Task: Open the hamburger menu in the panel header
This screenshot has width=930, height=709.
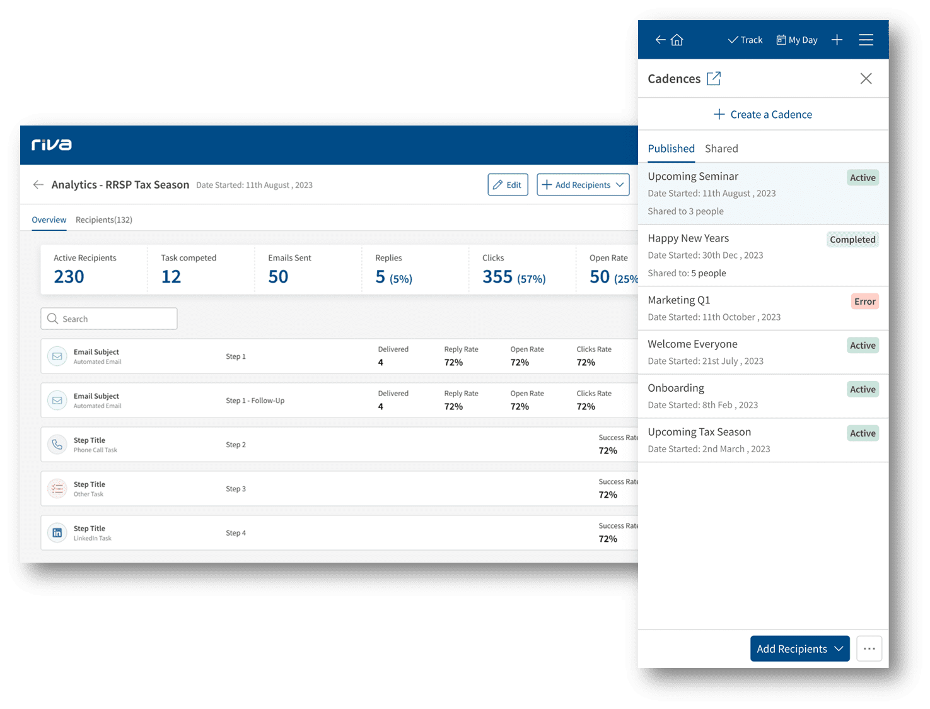Action: click(866, 39)
